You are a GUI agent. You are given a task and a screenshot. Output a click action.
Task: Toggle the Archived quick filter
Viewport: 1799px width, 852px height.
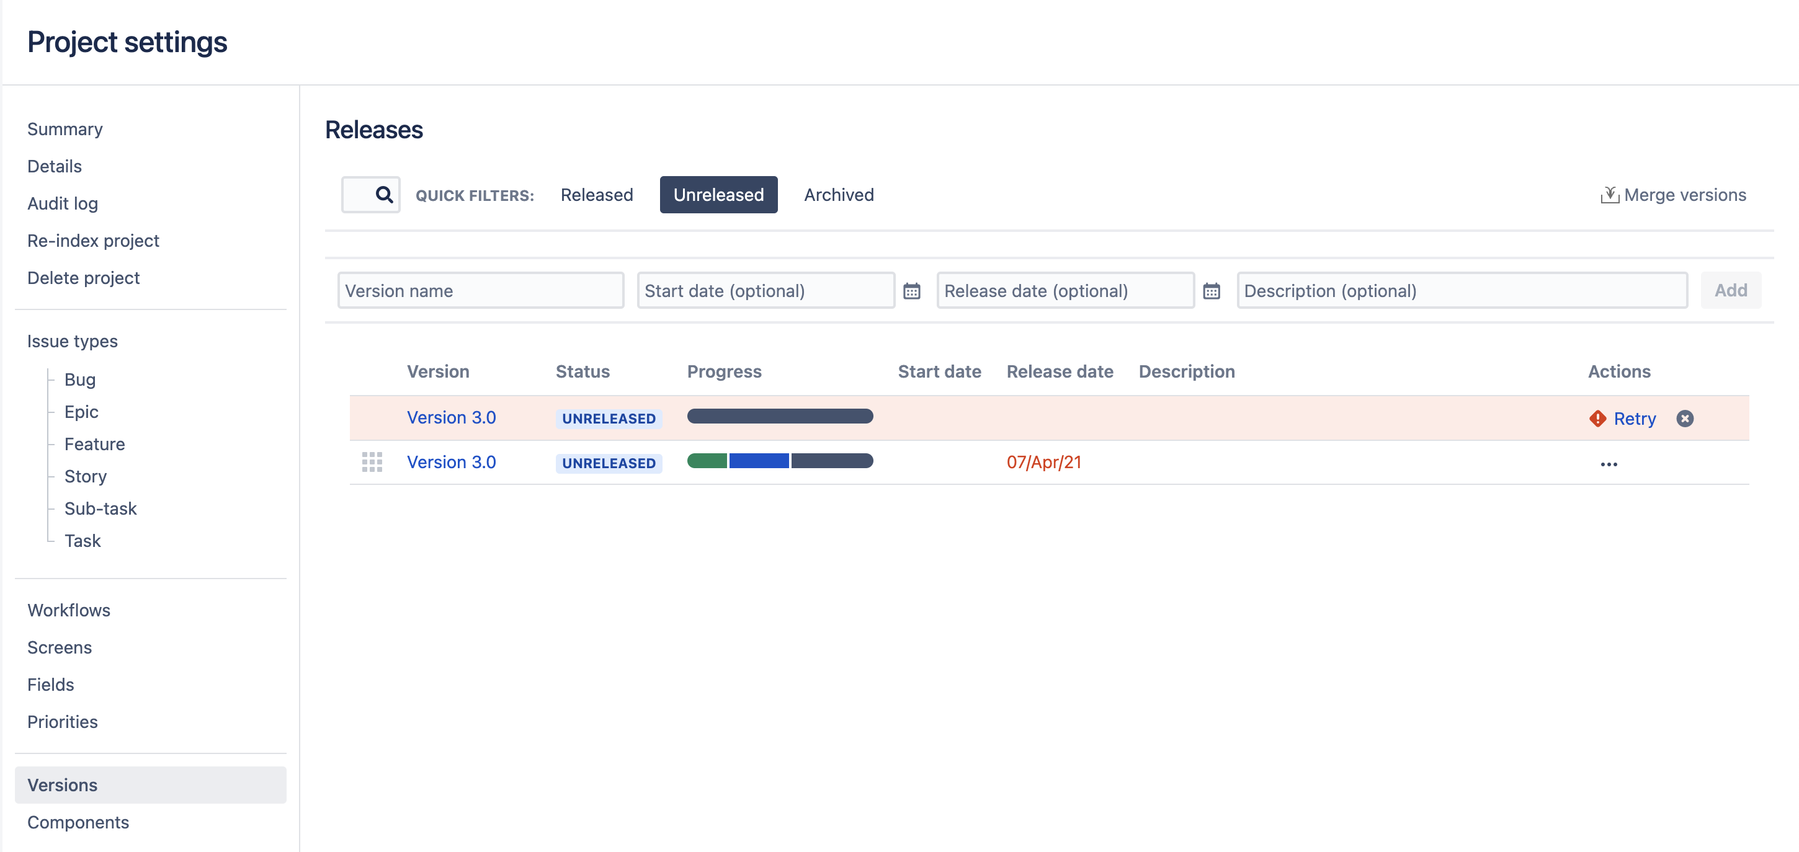click(838, 194)
